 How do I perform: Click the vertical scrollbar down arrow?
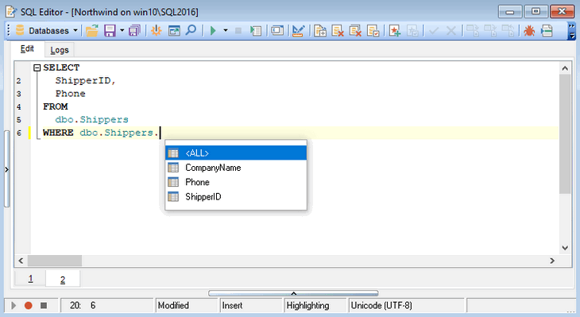click(x=565, y=248)
